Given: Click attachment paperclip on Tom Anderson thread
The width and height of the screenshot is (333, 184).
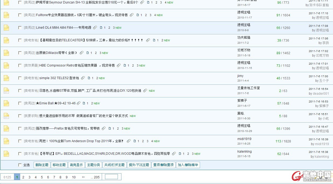Looking at the screenshot, I should coord(129,141).
